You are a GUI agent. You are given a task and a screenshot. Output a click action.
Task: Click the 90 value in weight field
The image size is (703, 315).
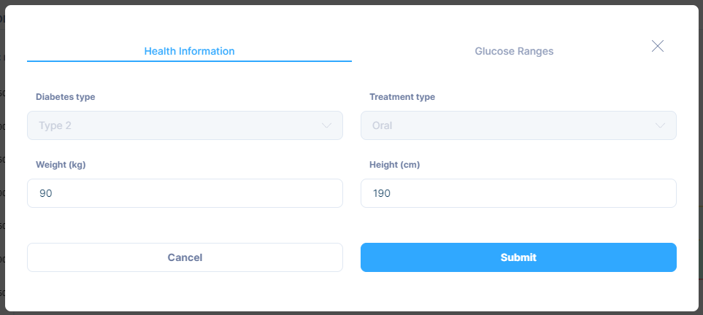click(x=46, y=193)
